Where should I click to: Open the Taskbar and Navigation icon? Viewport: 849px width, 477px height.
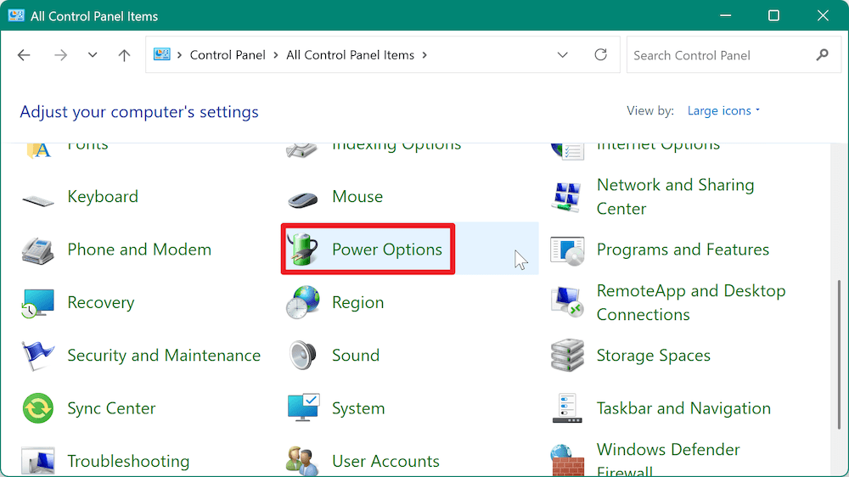[x=567, y=408]
